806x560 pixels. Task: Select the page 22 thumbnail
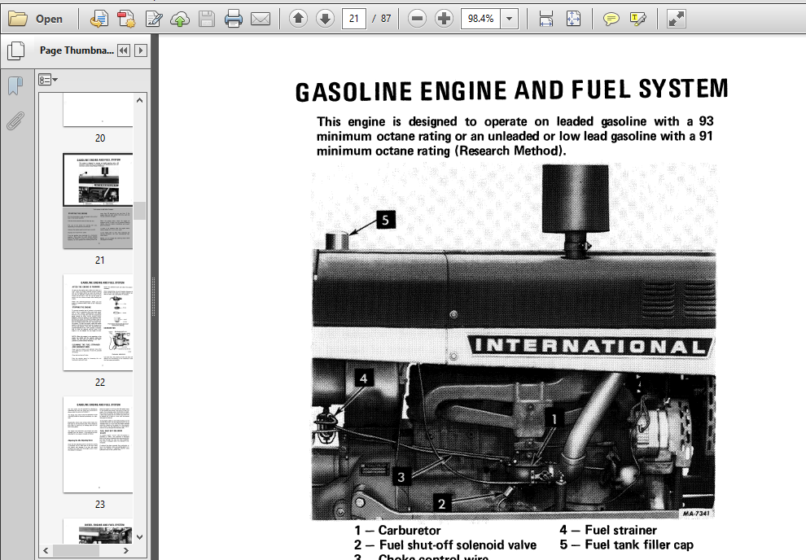(99, 322)
